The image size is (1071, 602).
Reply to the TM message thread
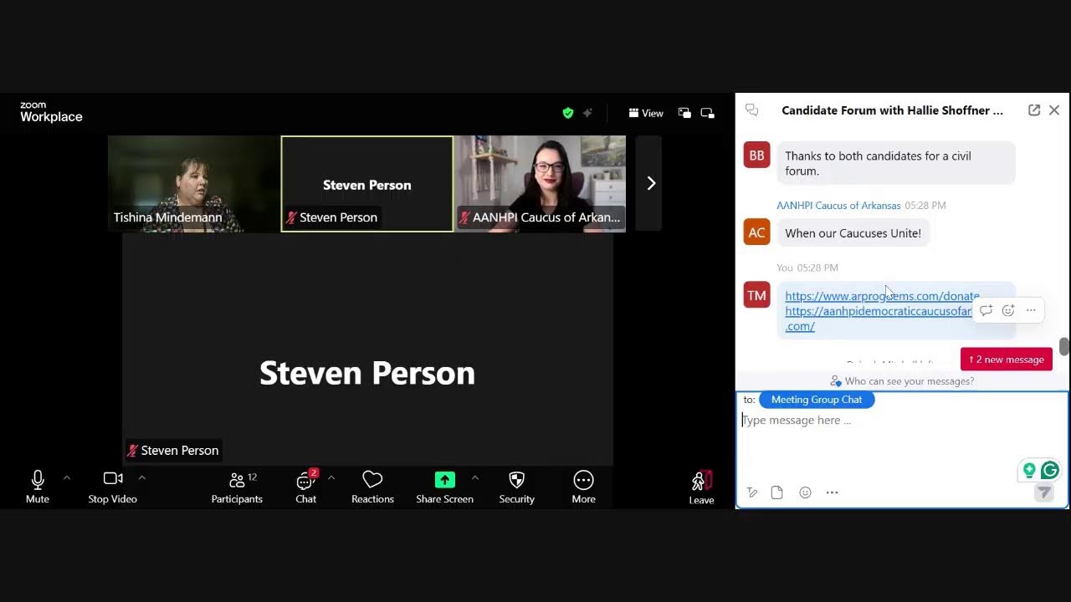tap(986, 310)
